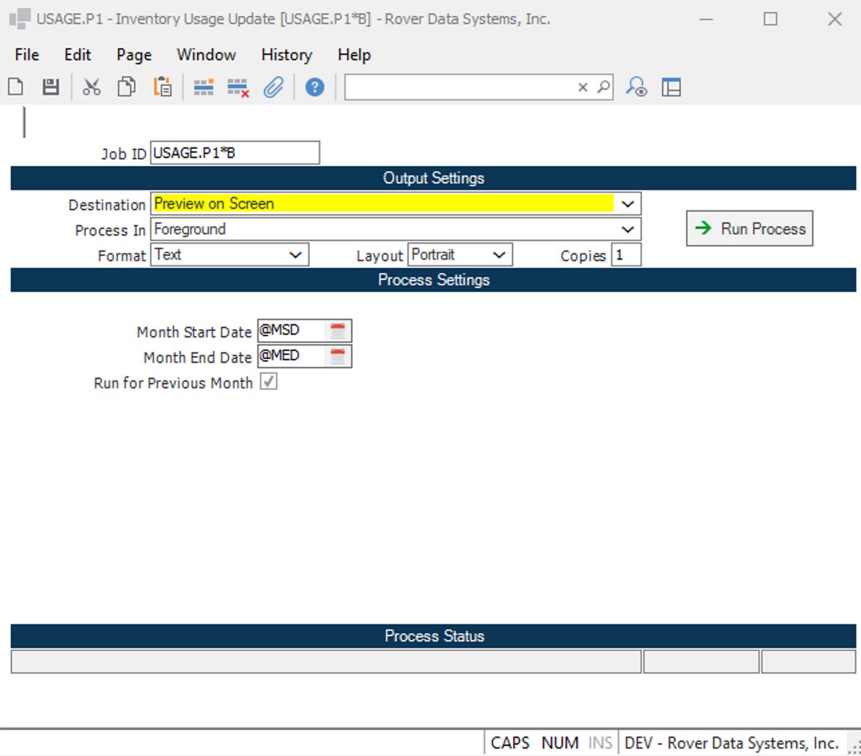
Task: Click the Save floppy disk icon
Action: (x=51, y=87)
